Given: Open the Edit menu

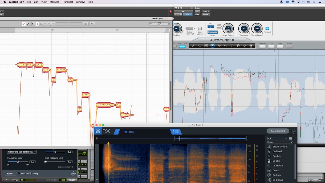Looking at the screenshot, I should click(36, 2).
